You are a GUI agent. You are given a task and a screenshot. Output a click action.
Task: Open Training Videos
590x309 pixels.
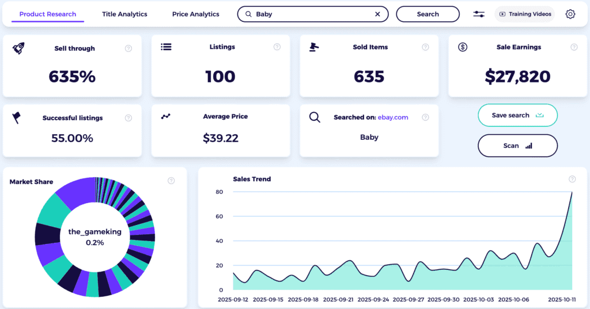point(524,14)
